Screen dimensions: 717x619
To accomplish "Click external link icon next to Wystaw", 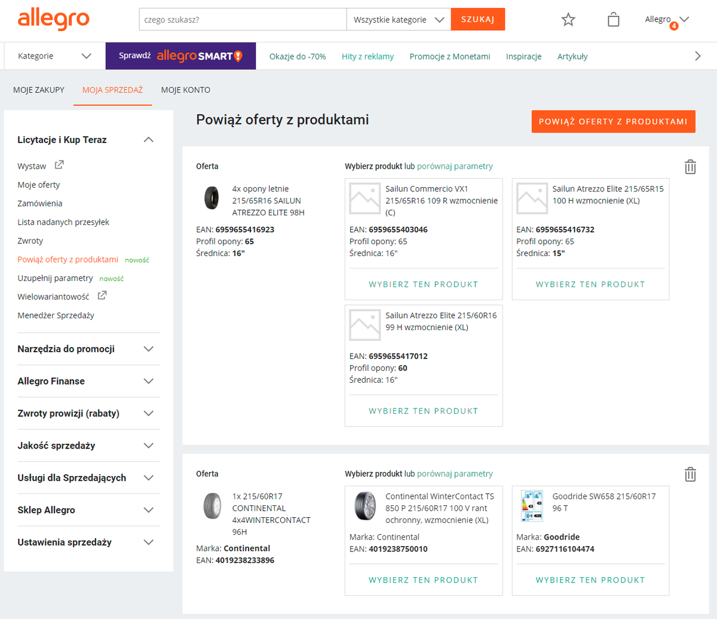I will coord(59,165).
